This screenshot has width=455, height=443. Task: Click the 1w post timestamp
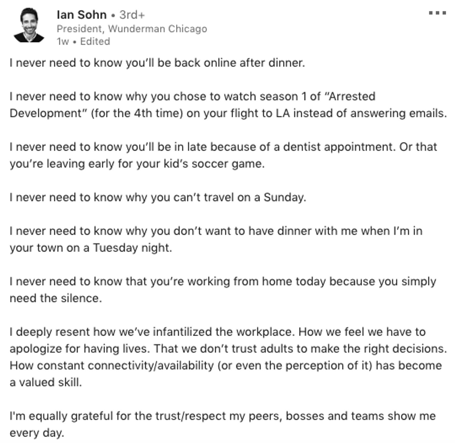pos(63,41)
